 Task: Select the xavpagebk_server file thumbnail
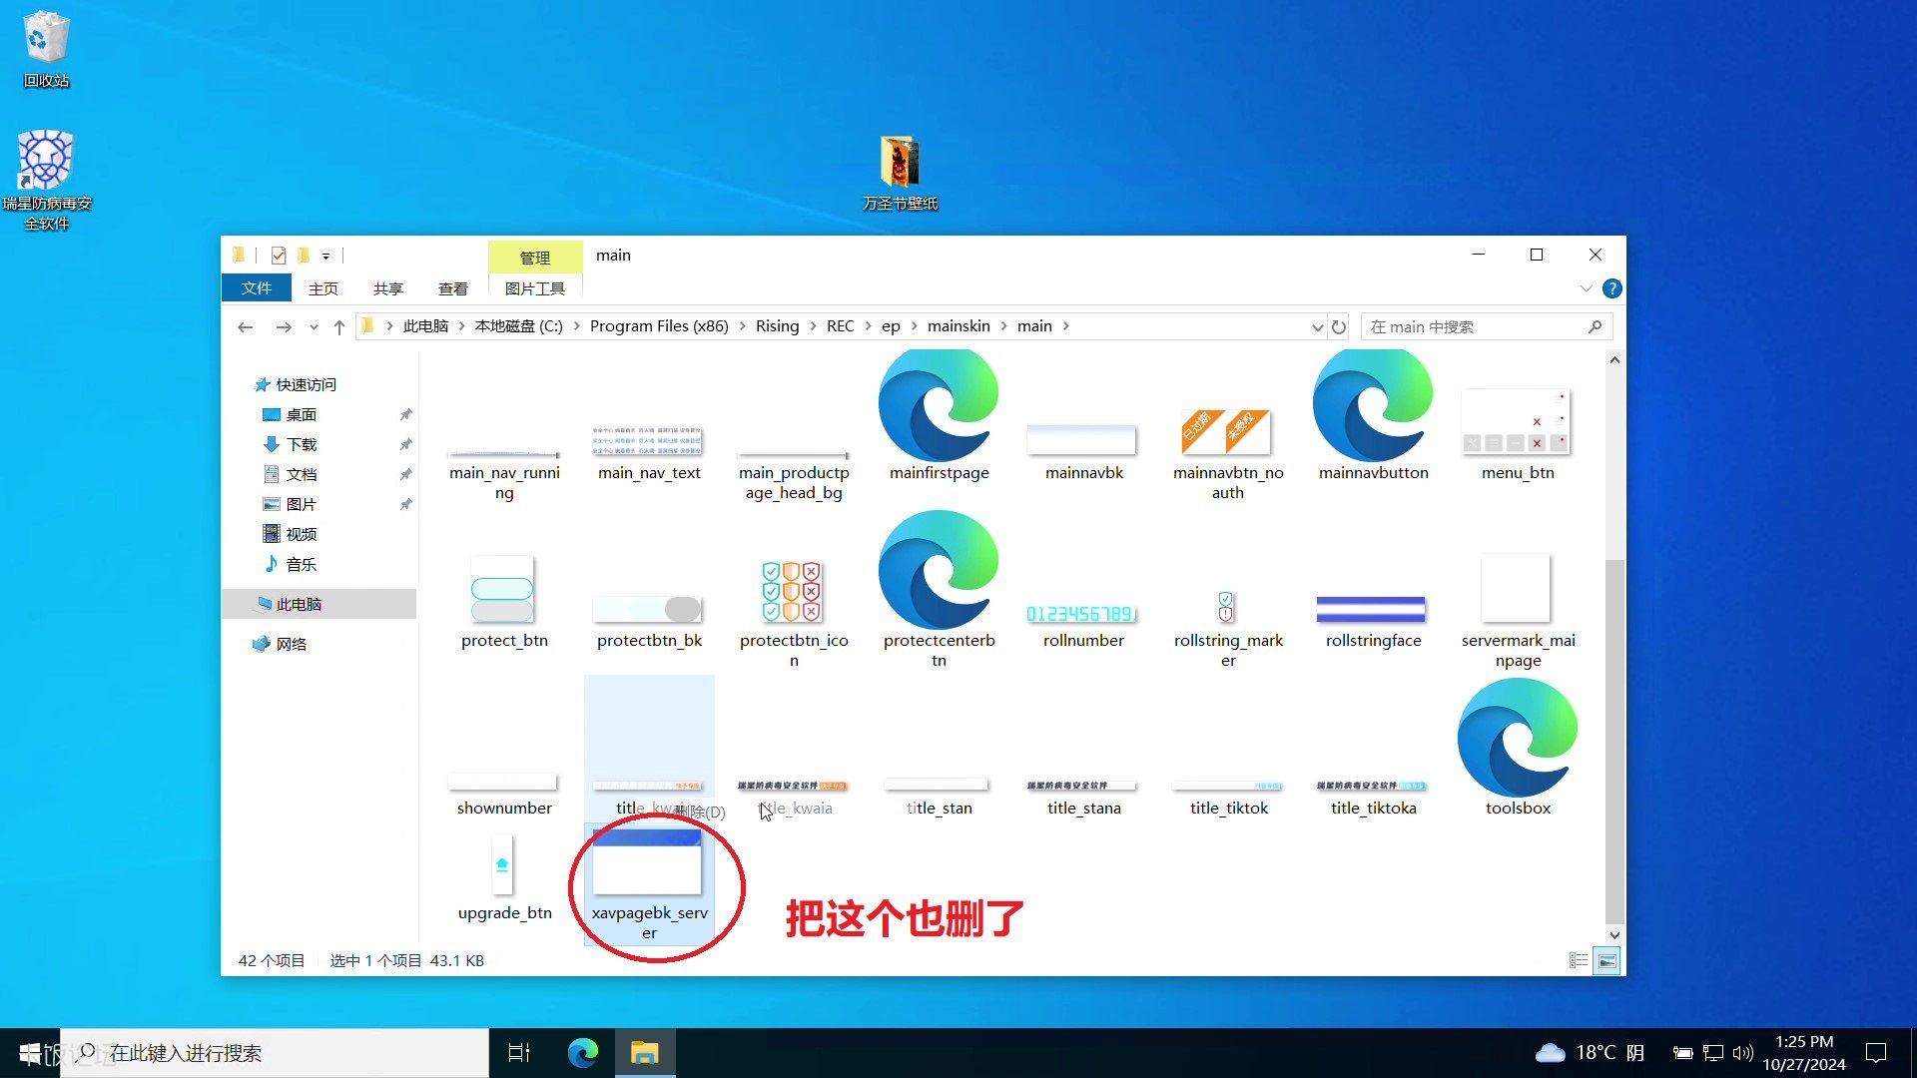click(647, 861)
